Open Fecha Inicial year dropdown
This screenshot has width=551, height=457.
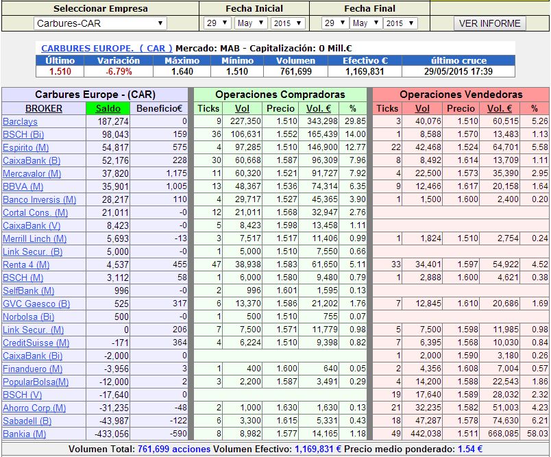[x=286, y=23]
